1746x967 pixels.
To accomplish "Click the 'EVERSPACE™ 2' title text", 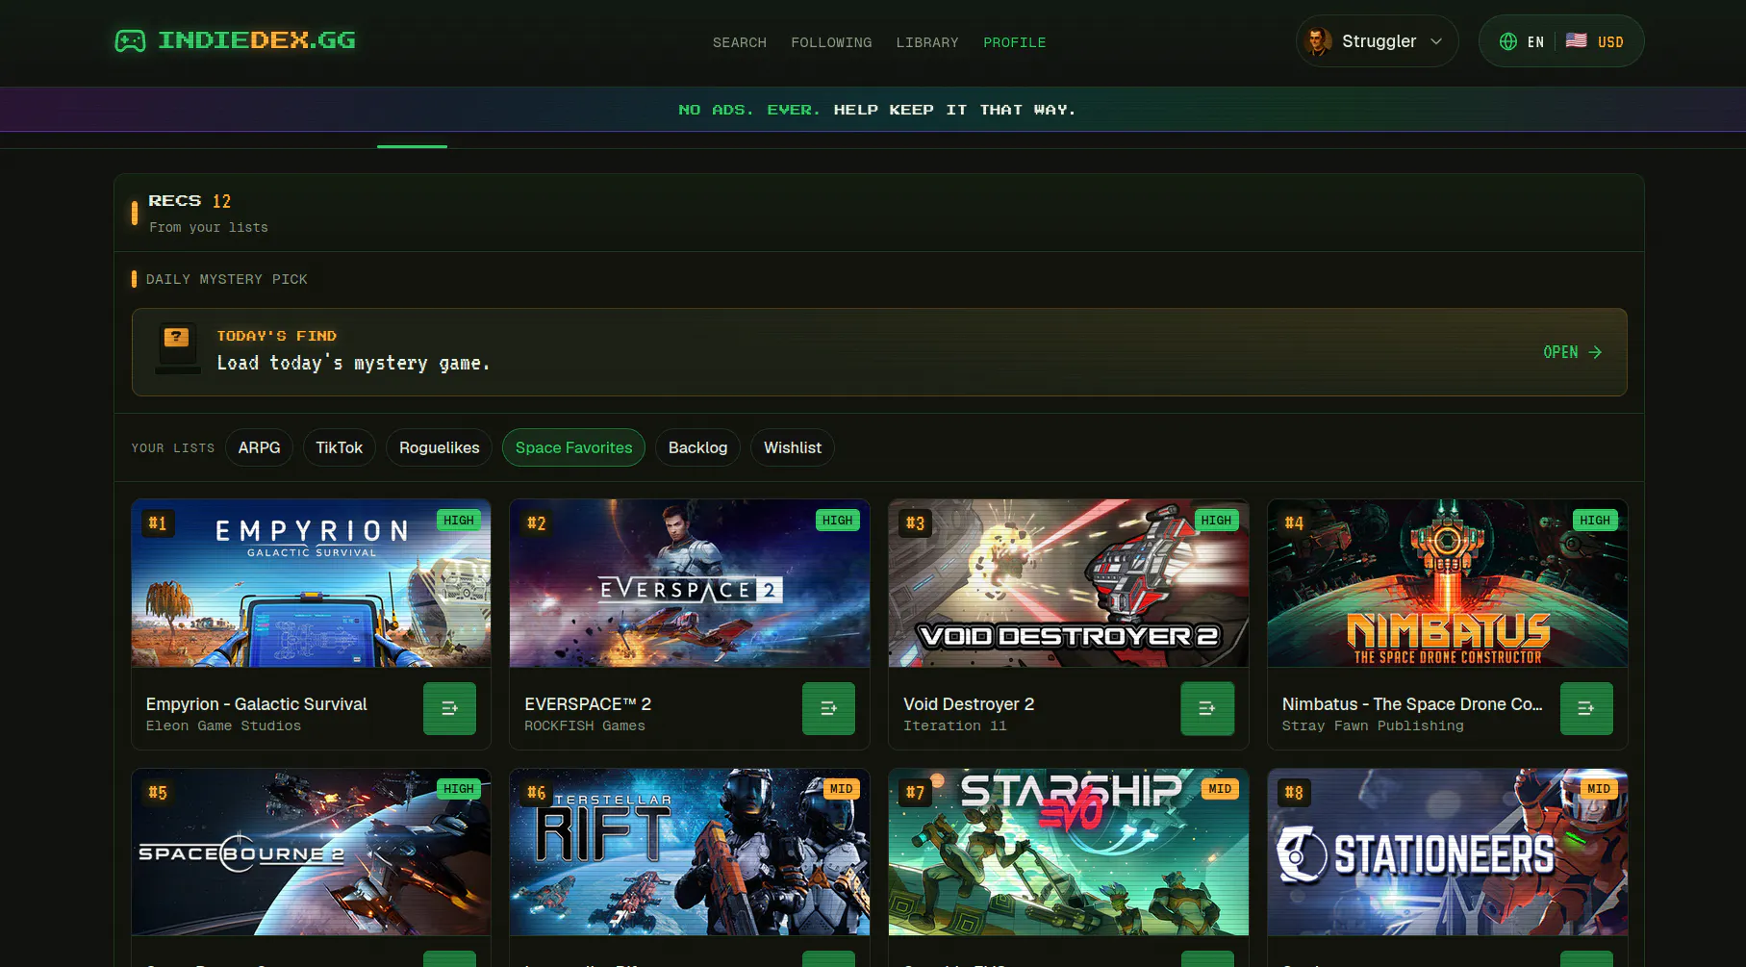I will [x=588, y=704].
